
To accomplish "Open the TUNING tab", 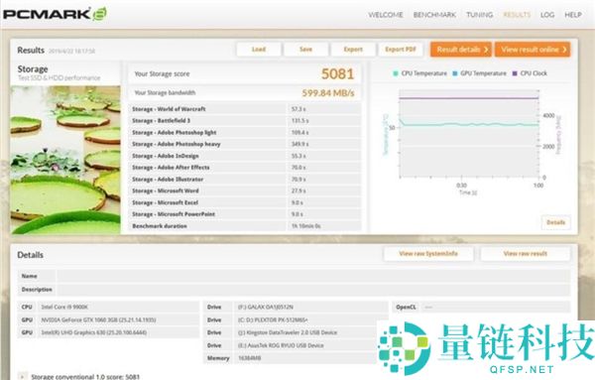I will 480,15.
